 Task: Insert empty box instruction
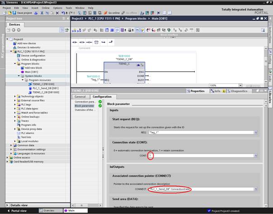click(x=96, y=42)
